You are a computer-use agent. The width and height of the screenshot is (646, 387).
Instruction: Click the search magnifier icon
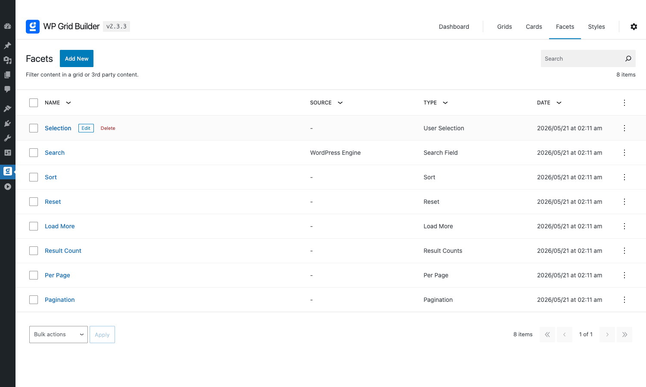click(628, 58)
